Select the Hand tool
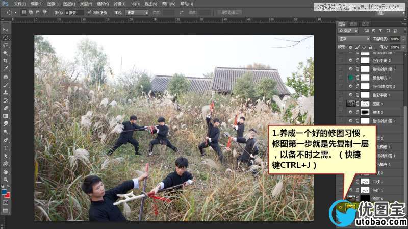This screenshot has width=408, height=229. pyautogui.click(x=6, y=172)
